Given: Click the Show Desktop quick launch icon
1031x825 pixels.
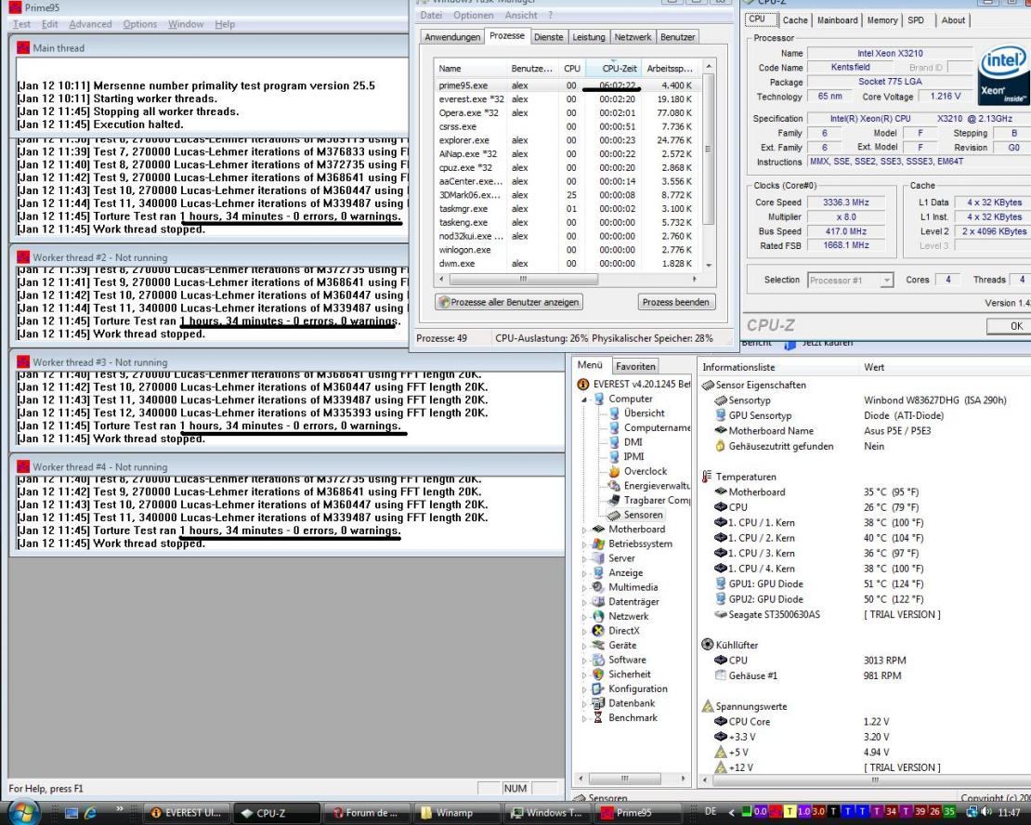Looking at the screenshot, I should 72,813.
